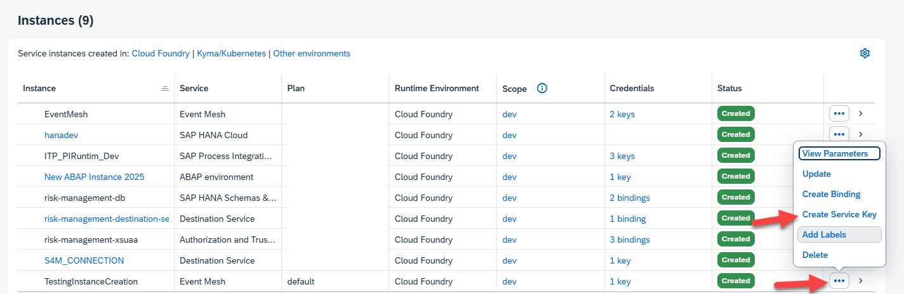
Task: Open the Kyma/Kubernetes link
Action: [x=231, y=54]
